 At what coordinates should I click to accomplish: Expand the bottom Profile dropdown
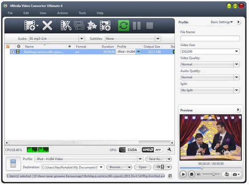[140, 159]
